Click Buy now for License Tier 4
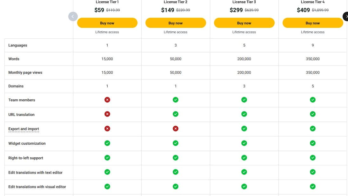Viewport: 348px width, 196px height. [313, 23]
